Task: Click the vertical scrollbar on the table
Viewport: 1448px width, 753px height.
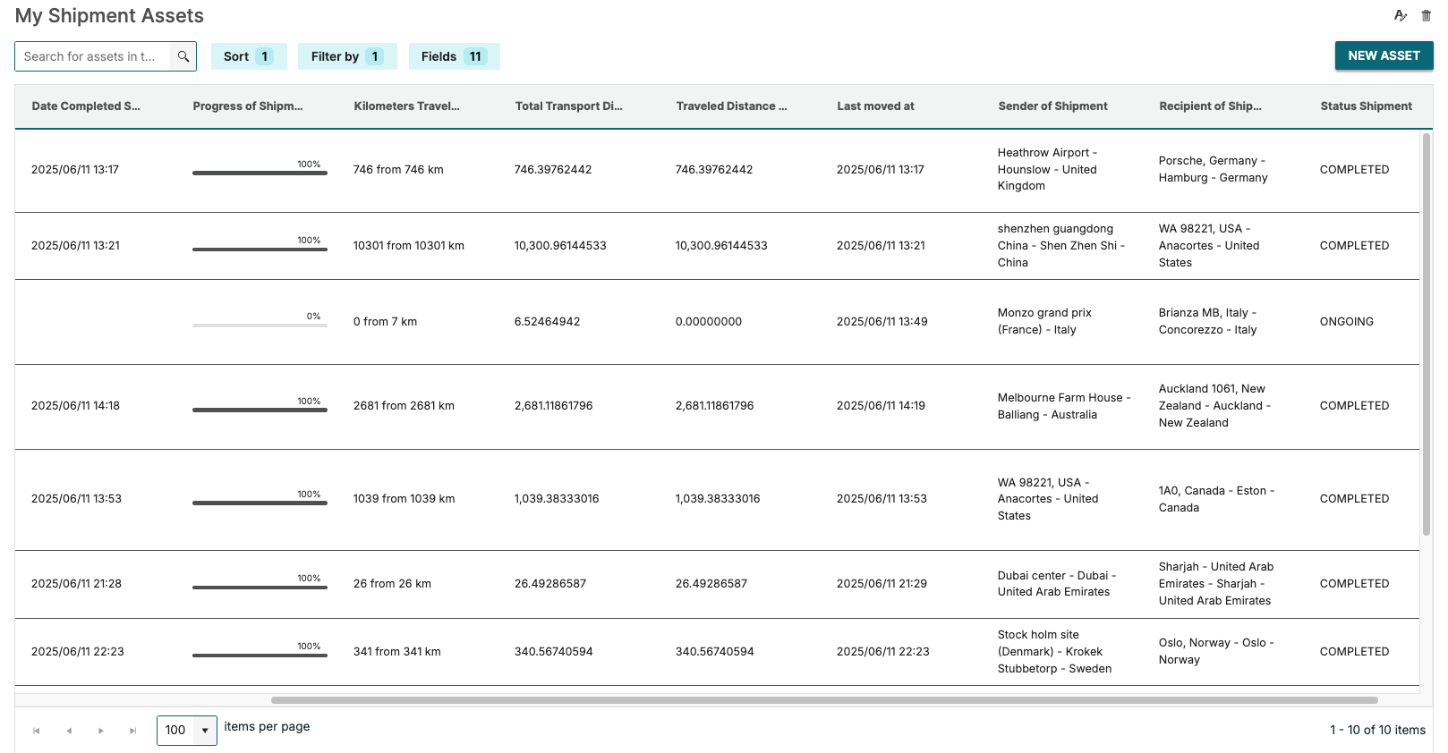Action: point(1427,333)
